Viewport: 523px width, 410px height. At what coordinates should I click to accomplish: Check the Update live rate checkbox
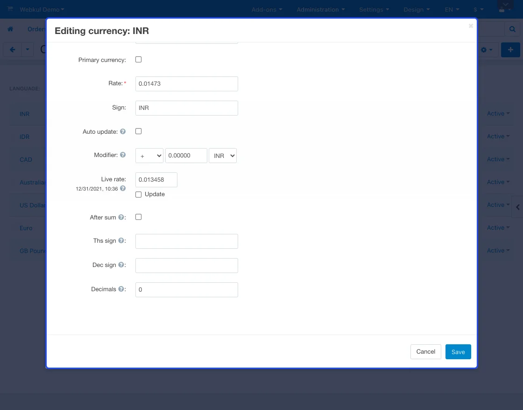click(x=138, y=195)
